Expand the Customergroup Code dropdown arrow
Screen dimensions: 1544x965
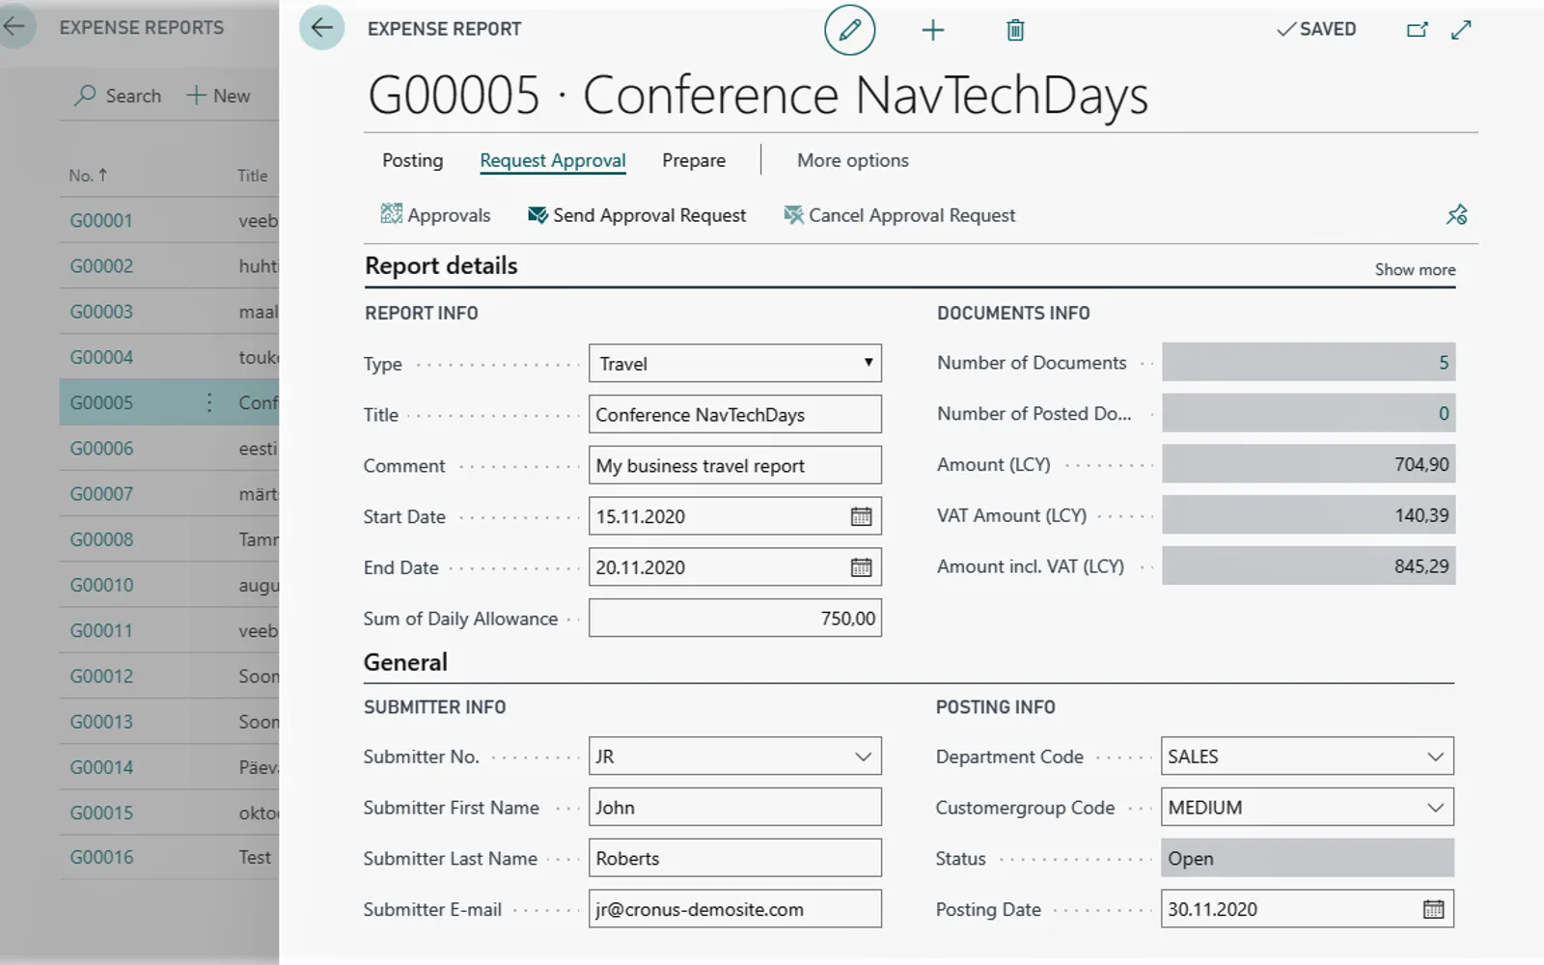pos(1435,808)
